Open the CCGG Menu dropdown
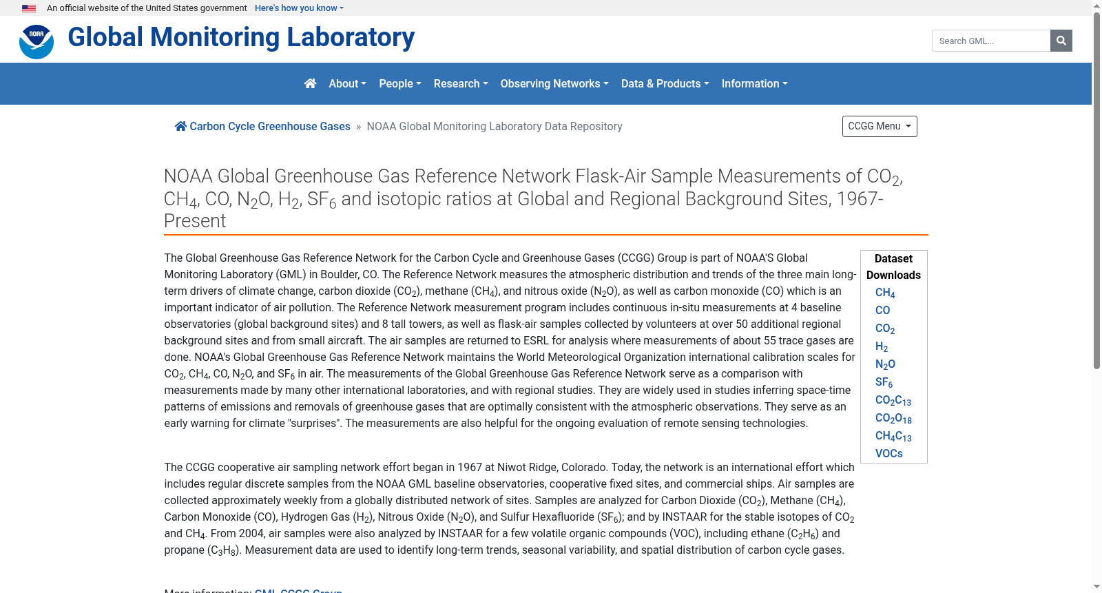The width and height of the screenshot is (1102, 593). point(880,126)
